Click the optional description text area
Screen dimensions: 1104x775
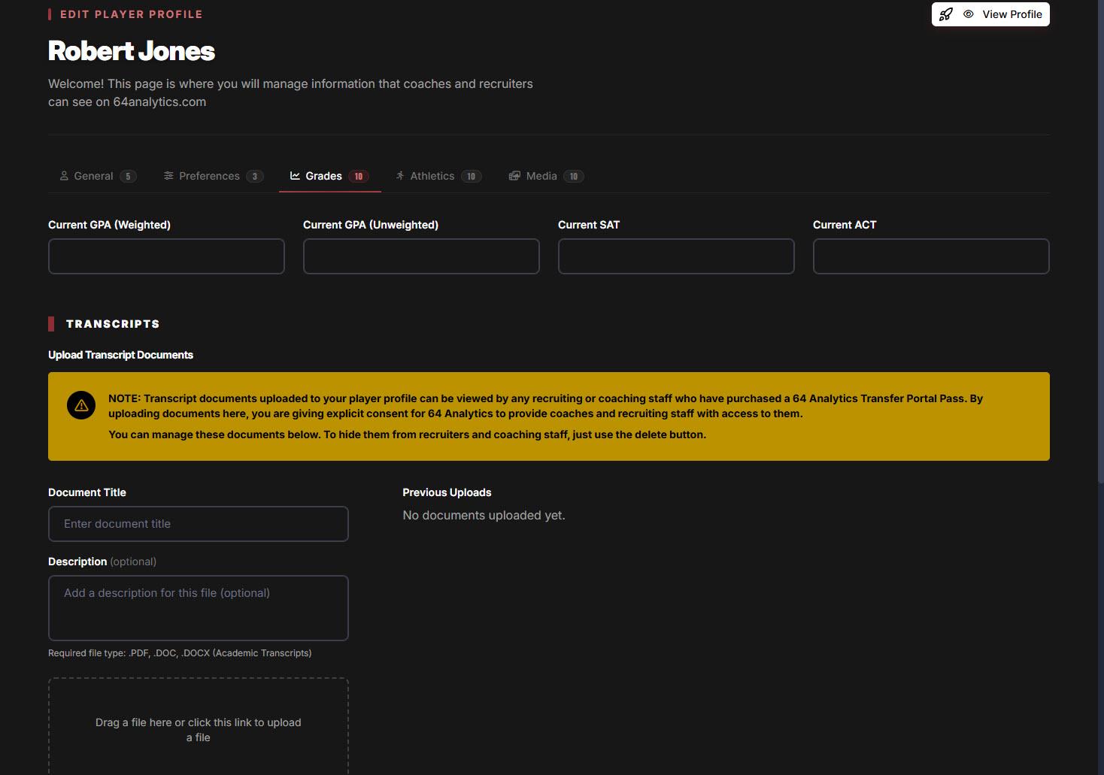198,607
